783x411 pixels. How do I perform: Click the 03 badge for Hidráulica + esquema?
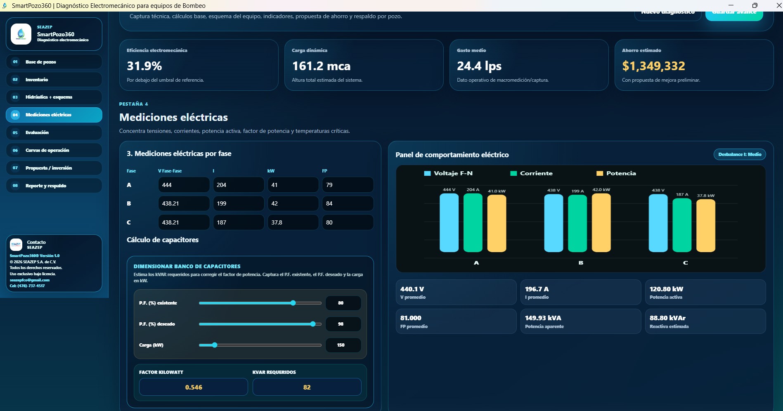point(15,97)
